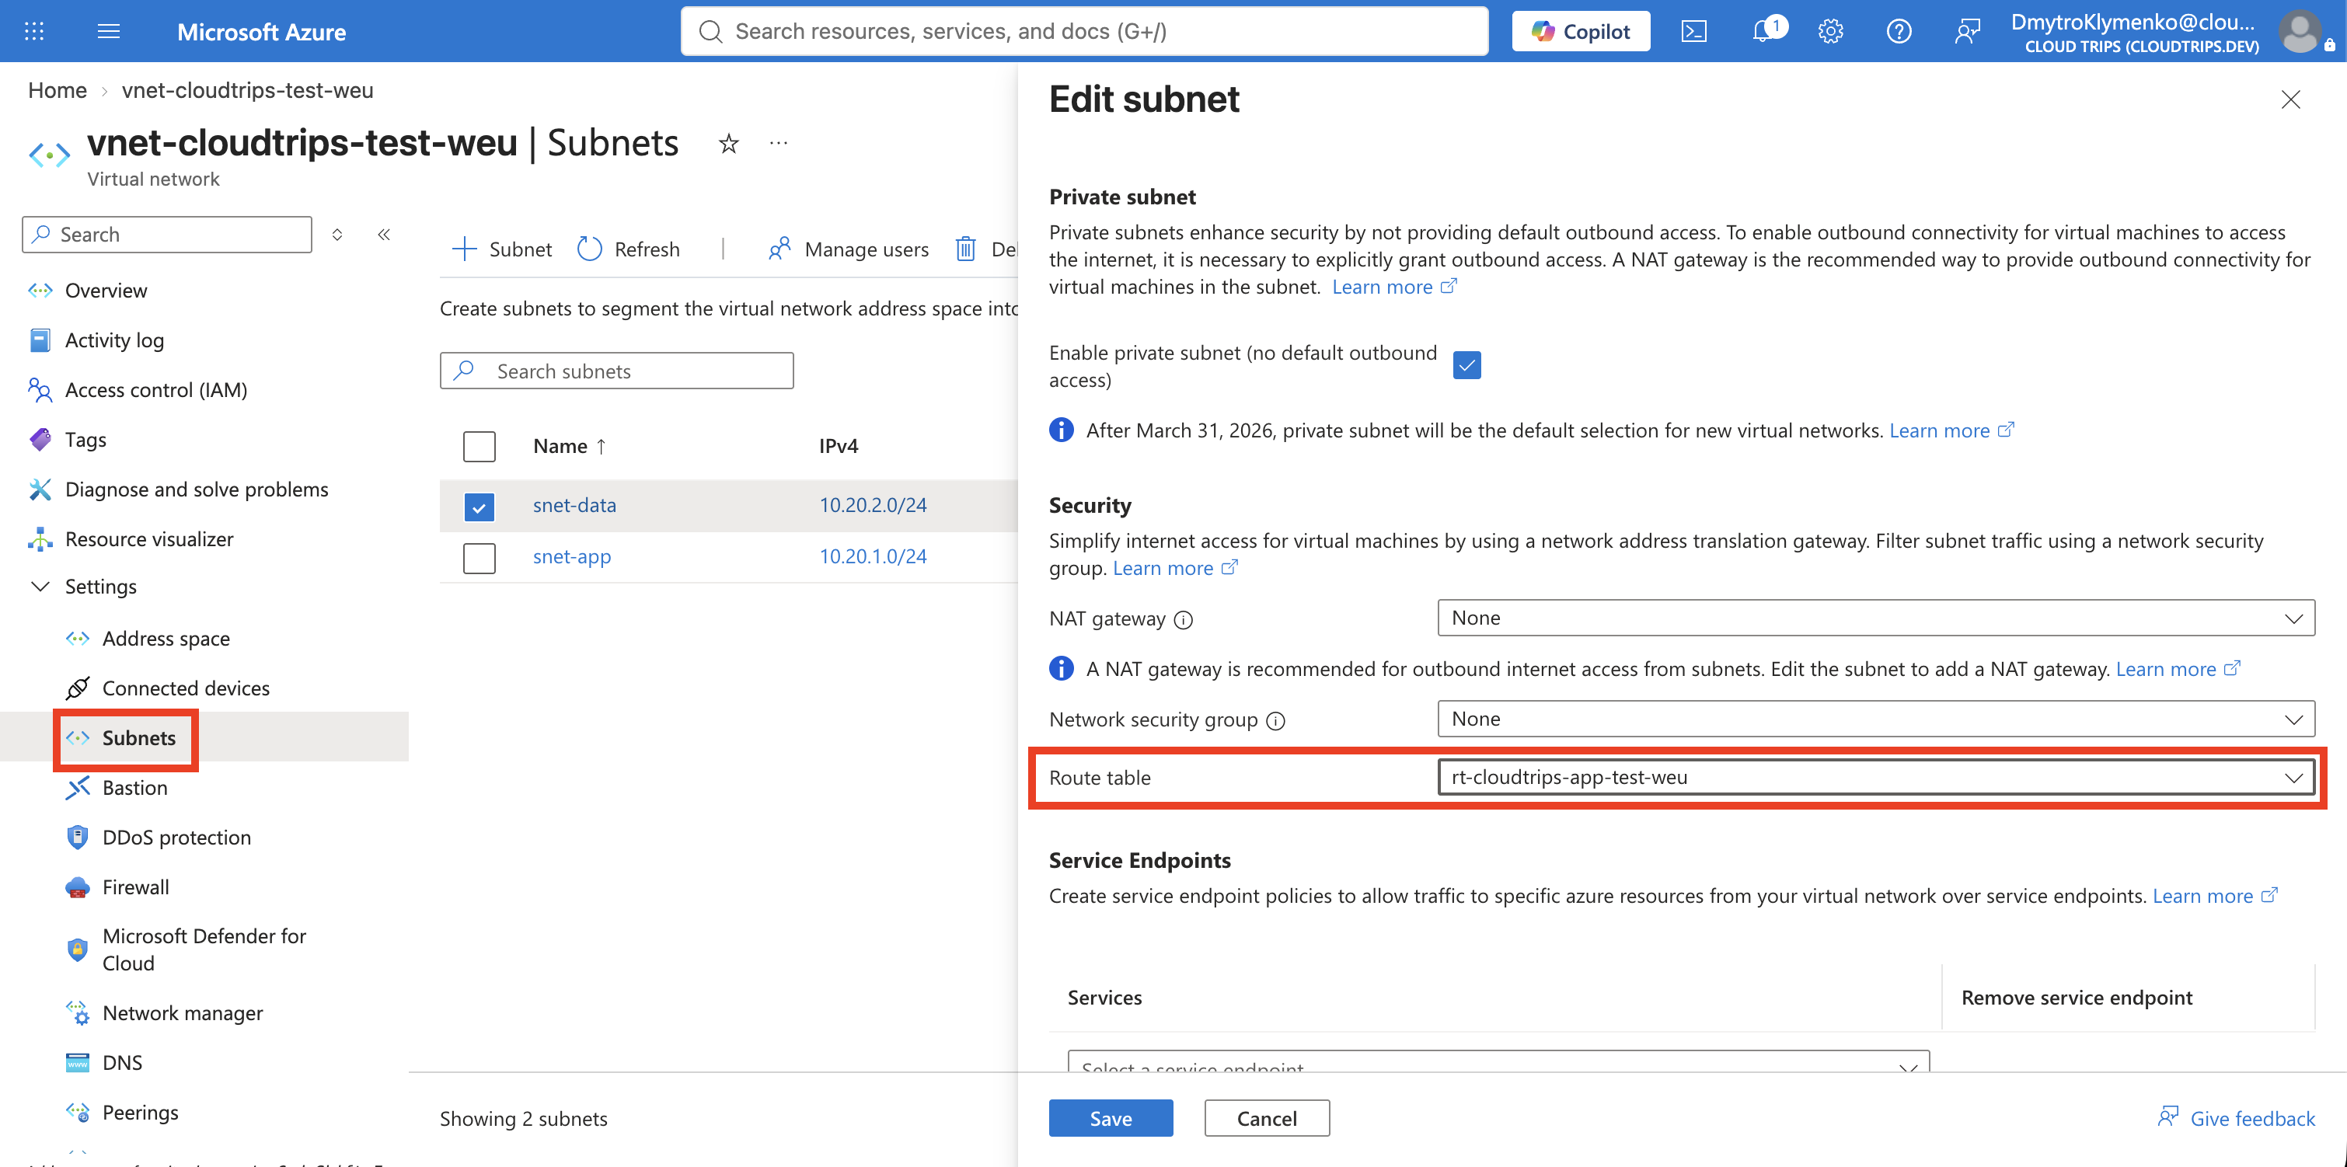This screenshot has width=2347, height=1167.
Task: Click vnet-cloudtrips-test-weu breadcrumb
Action: pyautogui.click(x=248, y=90)
